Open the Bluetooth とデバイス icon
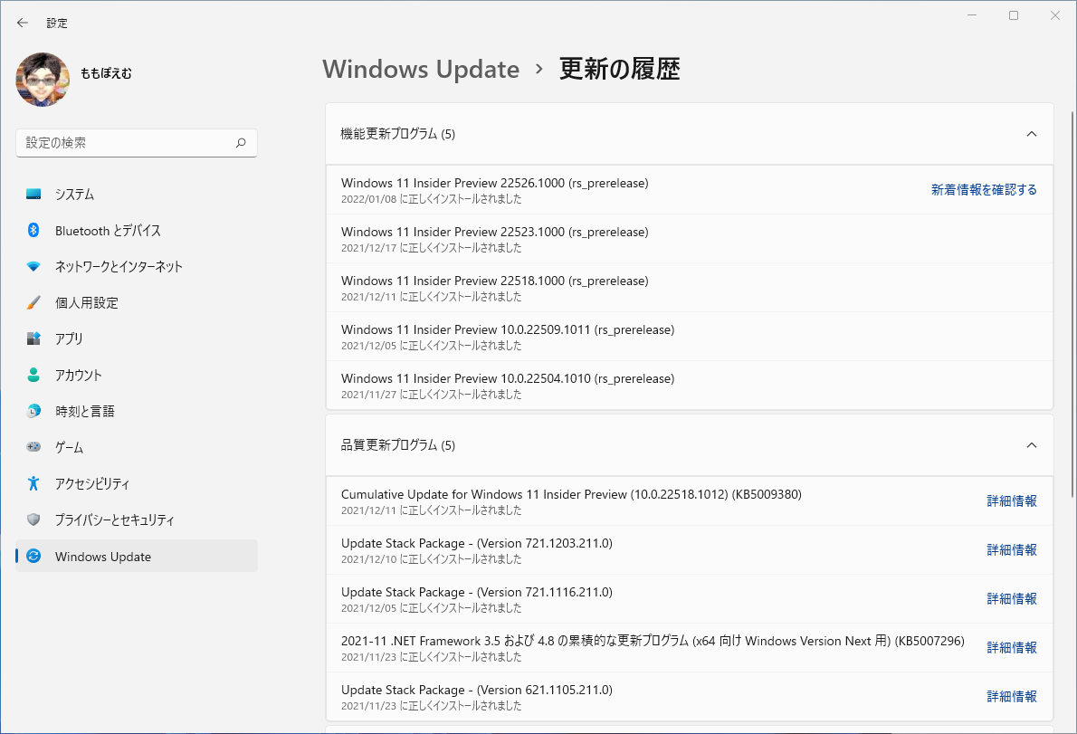Screen dimensions: 1077x734 click(33, 230)
